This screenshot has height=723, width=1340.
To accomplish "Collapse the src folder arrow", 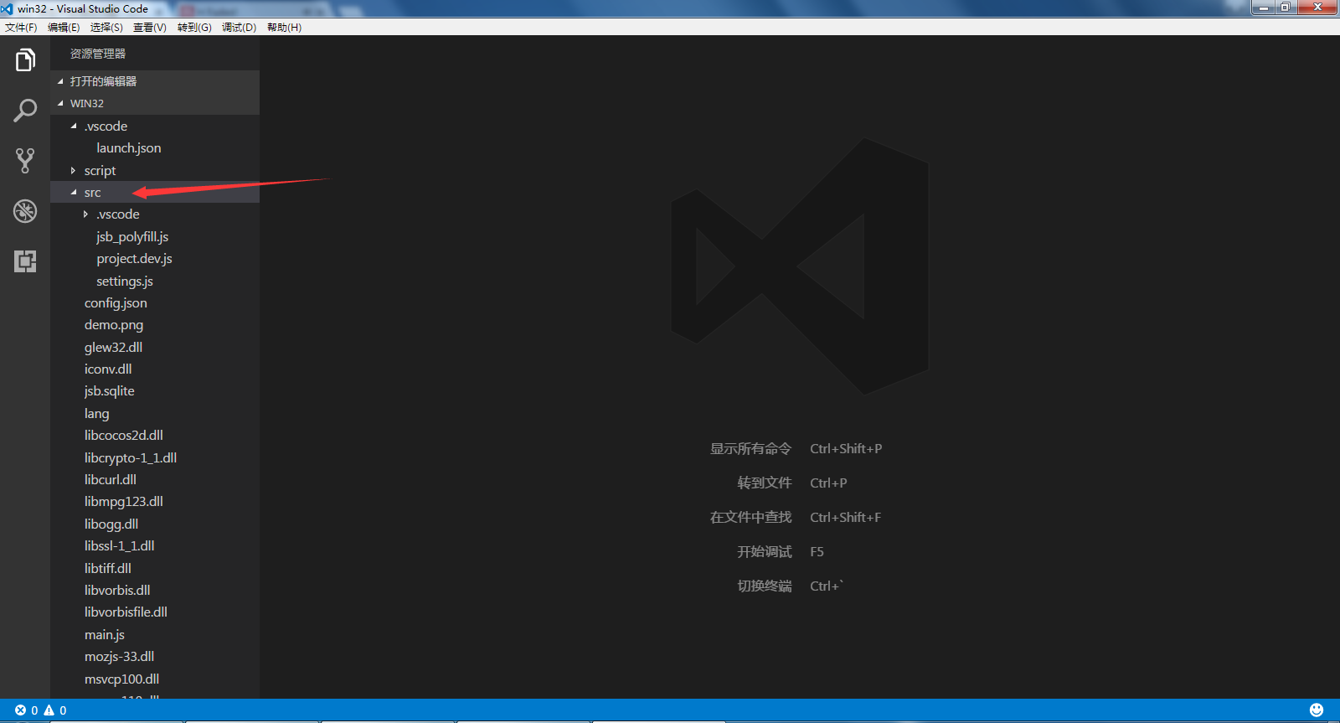I will point(74,193).
